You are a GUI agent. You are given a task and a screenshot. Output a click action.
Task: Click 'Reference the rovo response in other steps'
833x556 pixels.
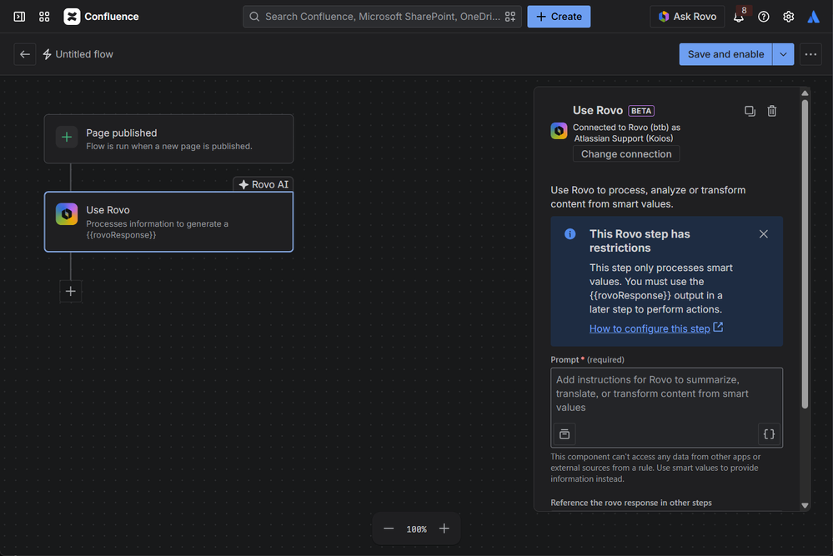click(631, 503)
